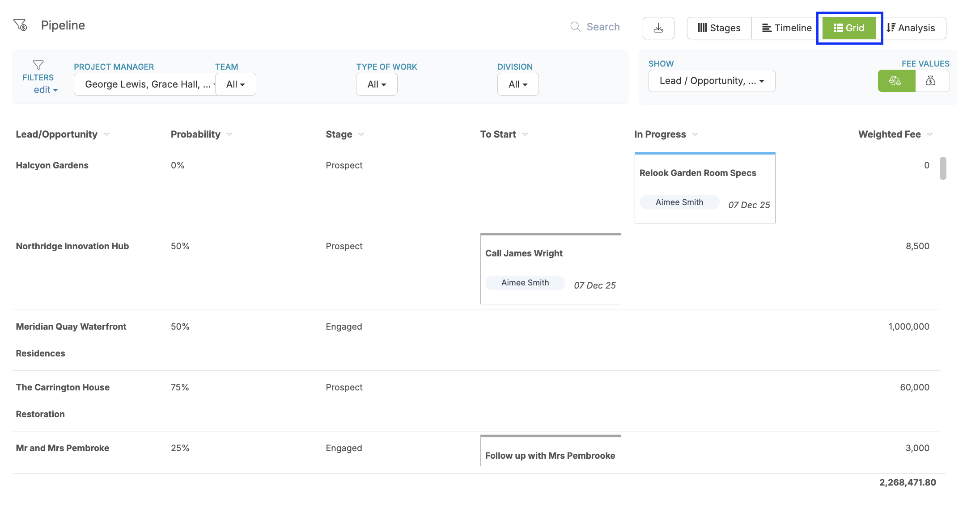Open the Project Manager dropdown
The width and height of the screenshot is (967, 511).
point(145,84)
